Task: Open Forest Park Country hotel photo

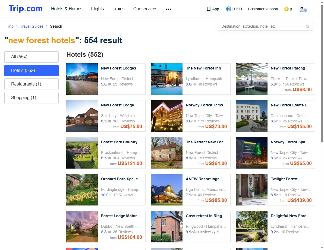Action: 82,153
